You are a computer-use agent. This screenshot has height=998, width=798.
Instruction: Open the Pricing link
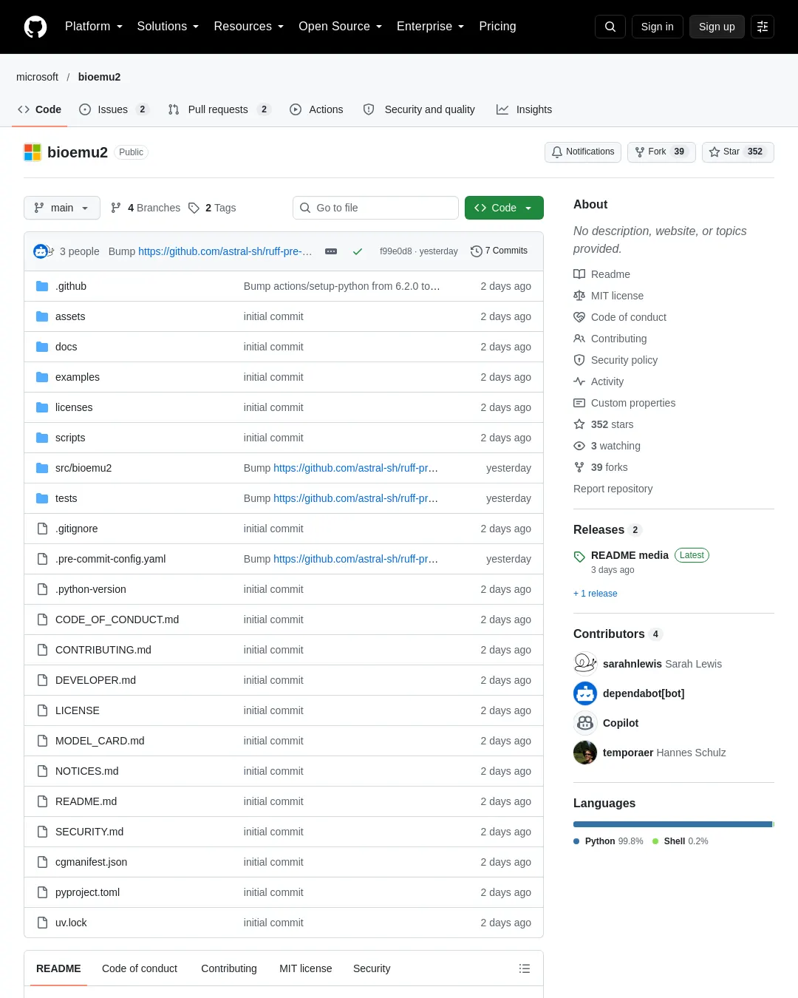(x=497, y=27)
